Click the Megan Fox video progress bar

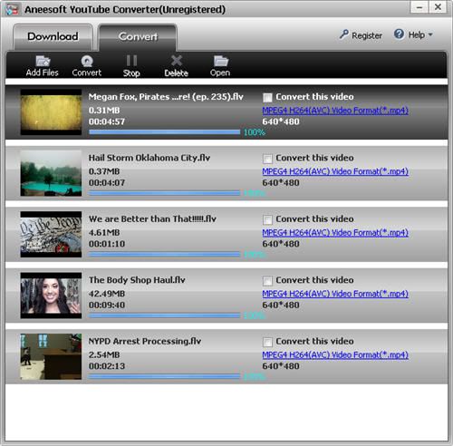click(164, 132)
